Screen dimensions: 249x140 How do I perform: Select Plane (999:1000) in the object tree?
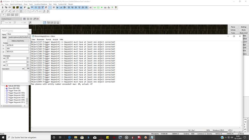pos(14,88)
